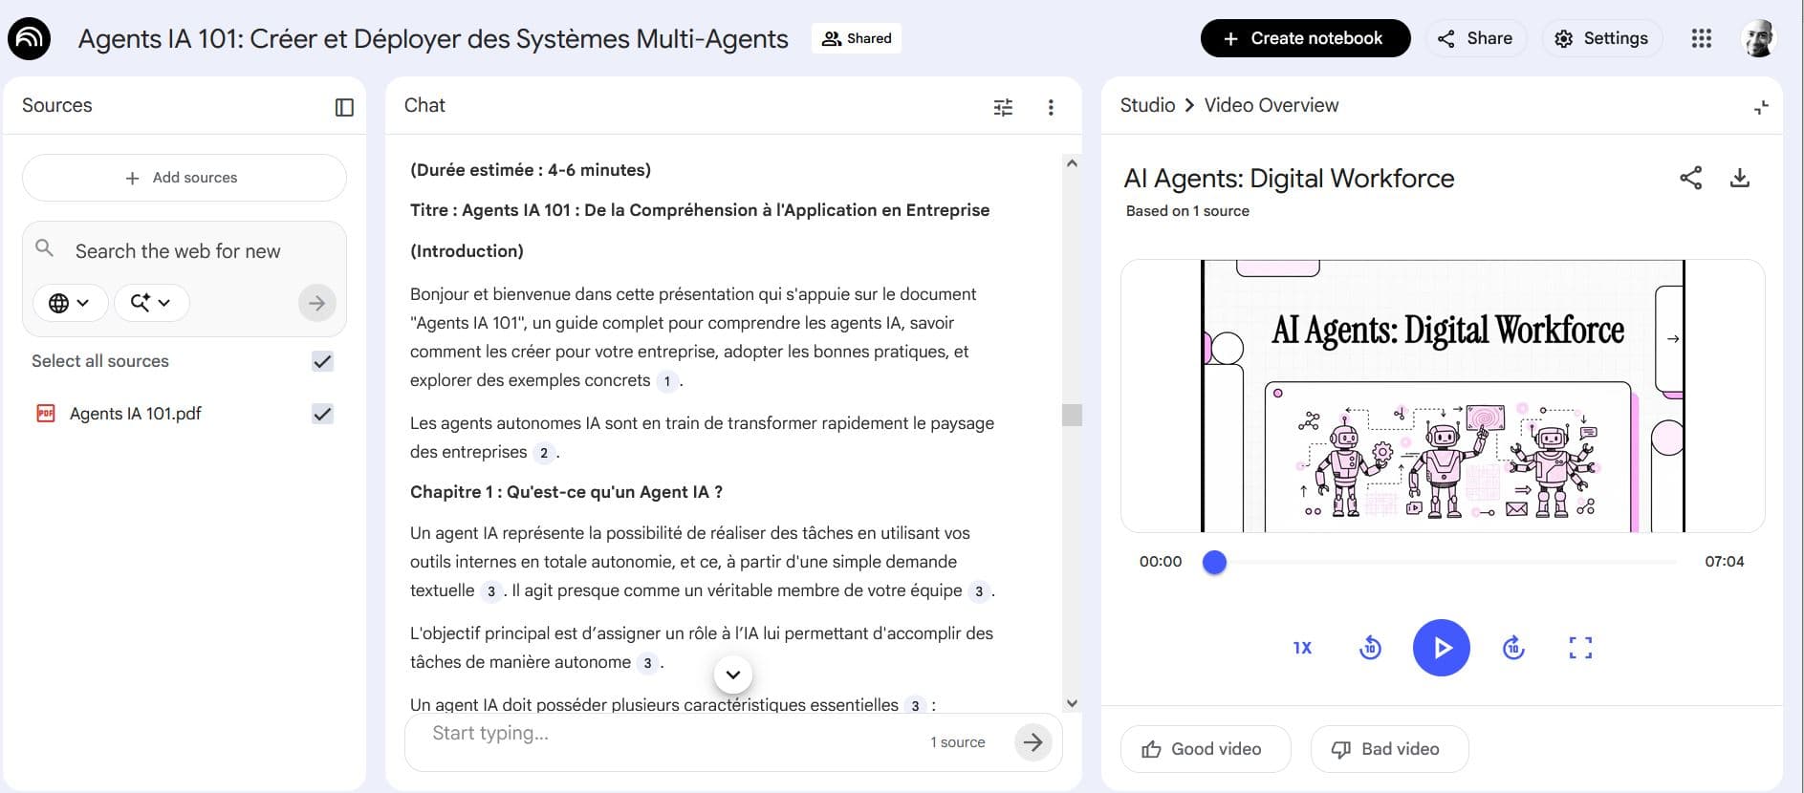This screenshot has width=1804, height=793.
Task: Change playback speed from 1X
Action: pyautogui.click(x=1302, y=648)
